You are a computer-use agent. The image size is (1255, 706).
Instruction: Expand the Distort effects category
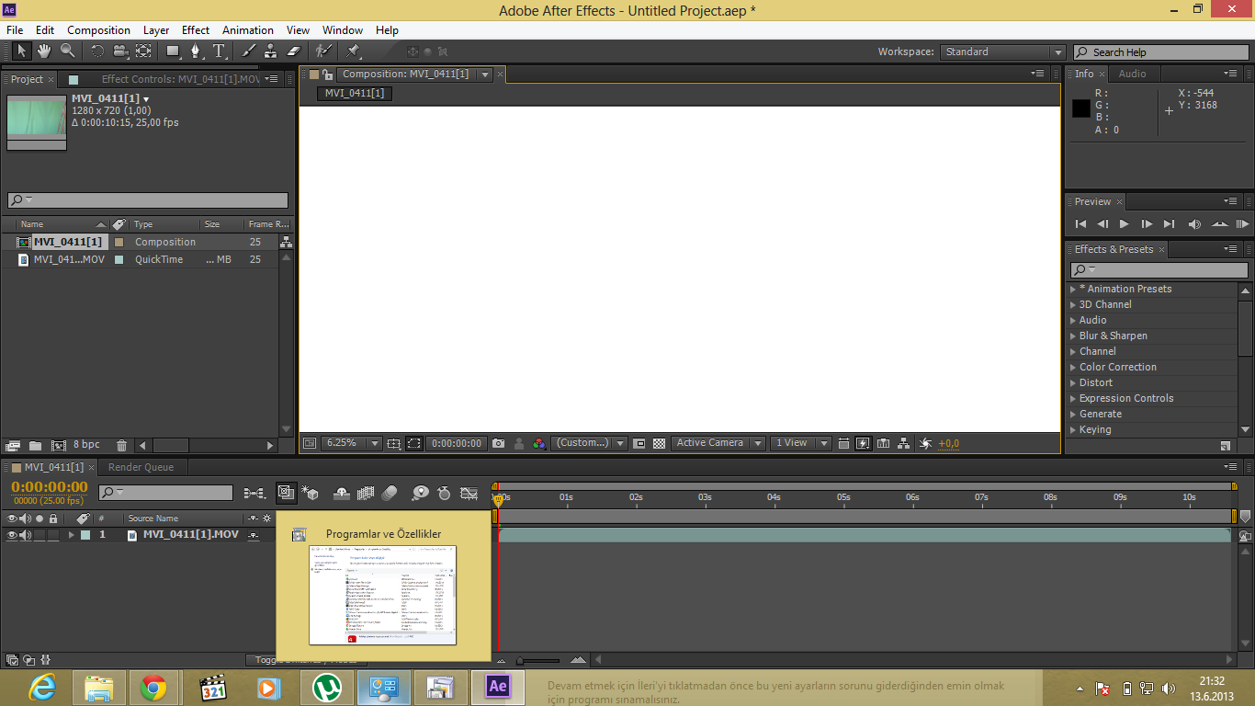pyautogui.click(x=1073, y=382)
